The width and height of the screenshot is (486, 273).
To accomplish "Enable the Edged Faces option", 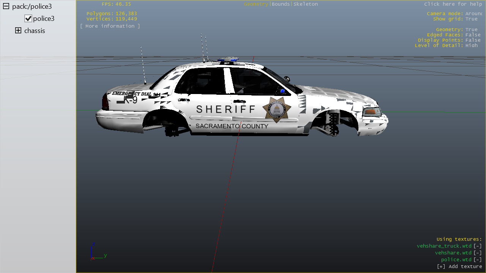I will 473,35.
